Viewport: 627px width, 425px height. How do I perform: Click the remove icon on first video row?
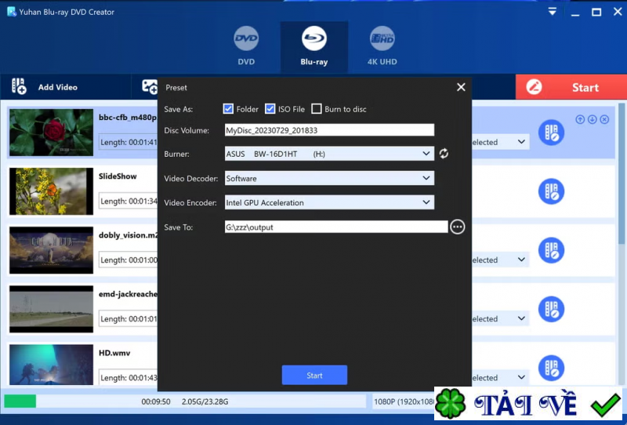pyautogui.click(x=604, y=120)
